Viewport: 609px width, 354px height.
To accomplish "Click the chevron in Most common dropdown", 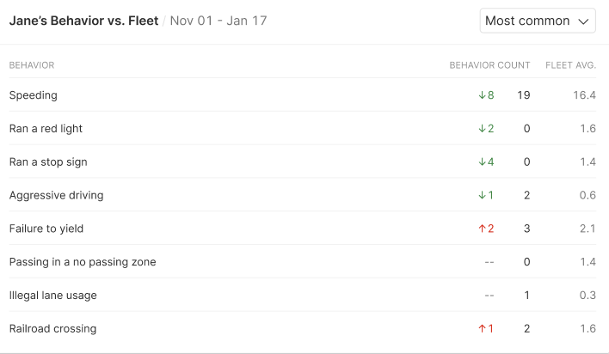I will point(584,21).
